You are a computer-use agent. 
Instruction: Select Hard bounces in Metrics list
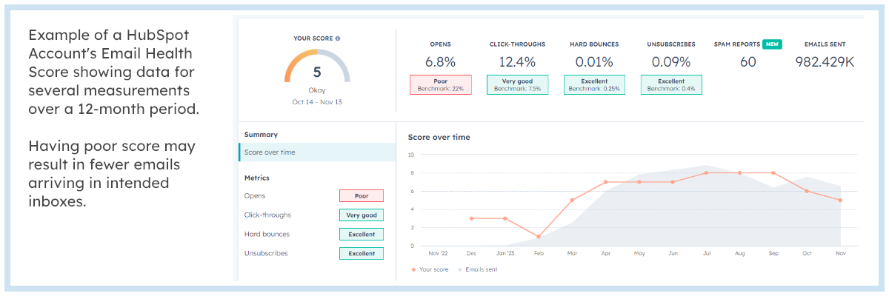click(267, 235)
